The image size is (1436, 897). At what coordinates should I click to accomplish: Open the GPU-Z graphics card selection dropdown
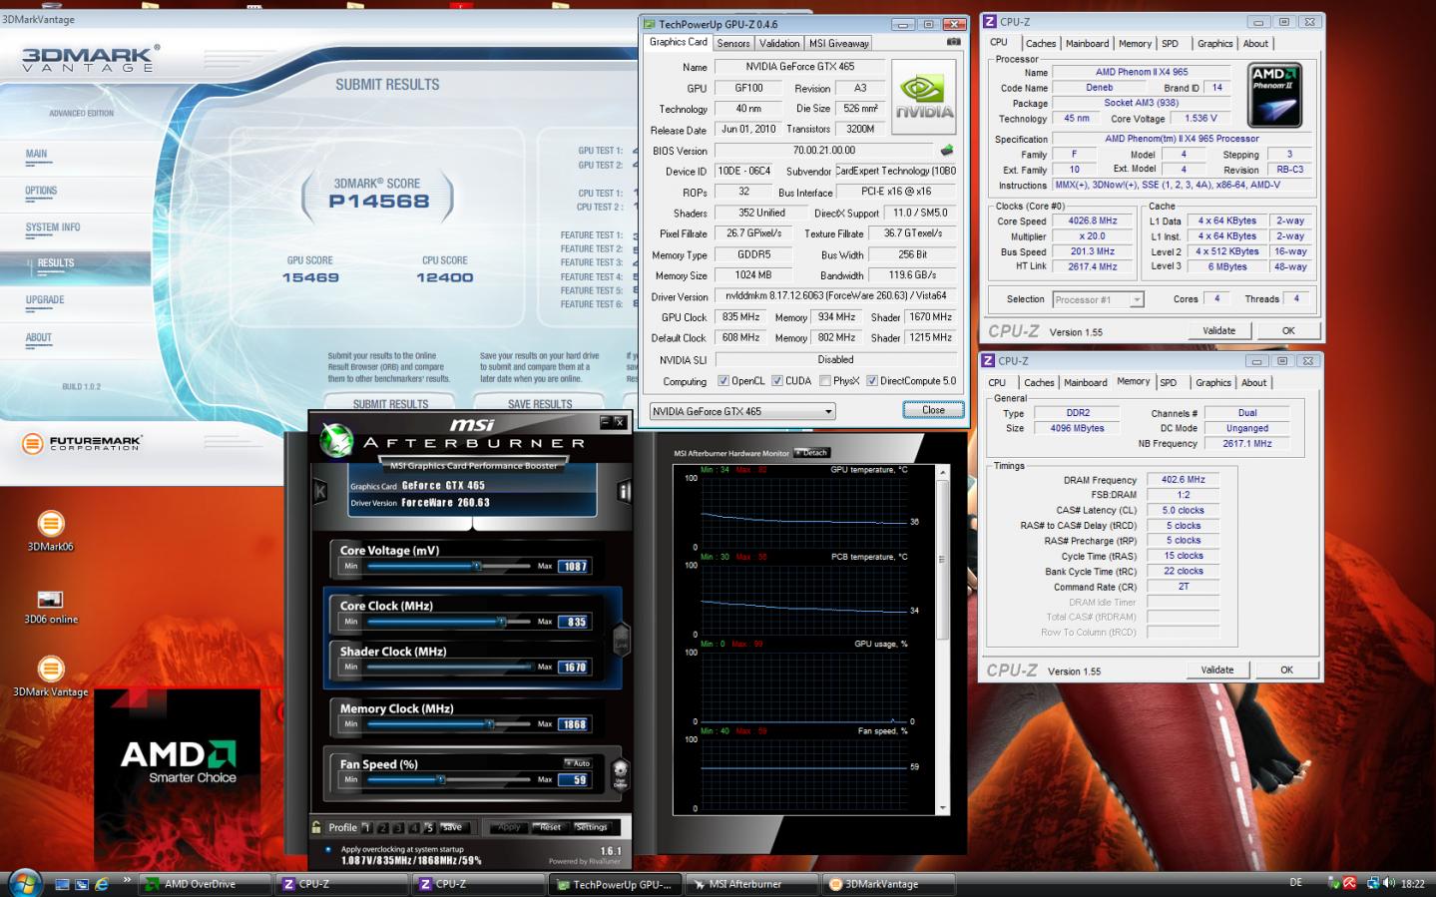(x=742, y=411)
